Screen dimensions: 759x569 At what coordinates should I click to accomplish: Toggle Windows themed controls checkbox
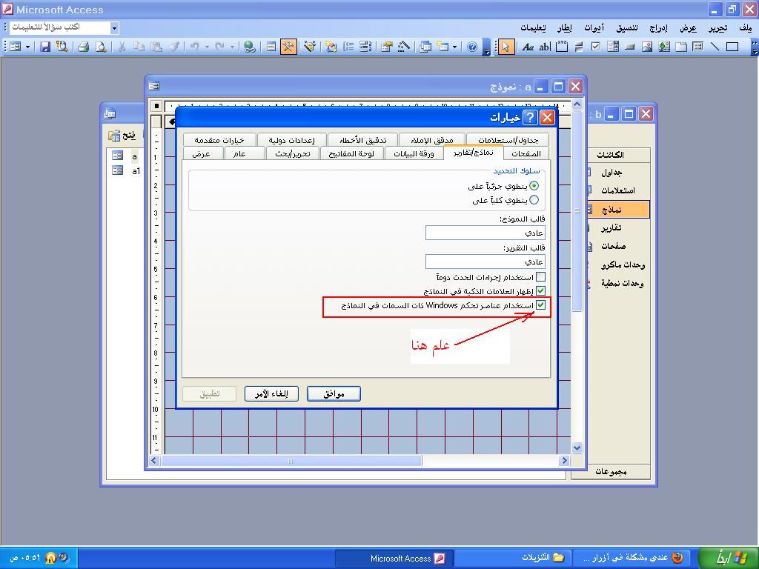pos(540,305)
